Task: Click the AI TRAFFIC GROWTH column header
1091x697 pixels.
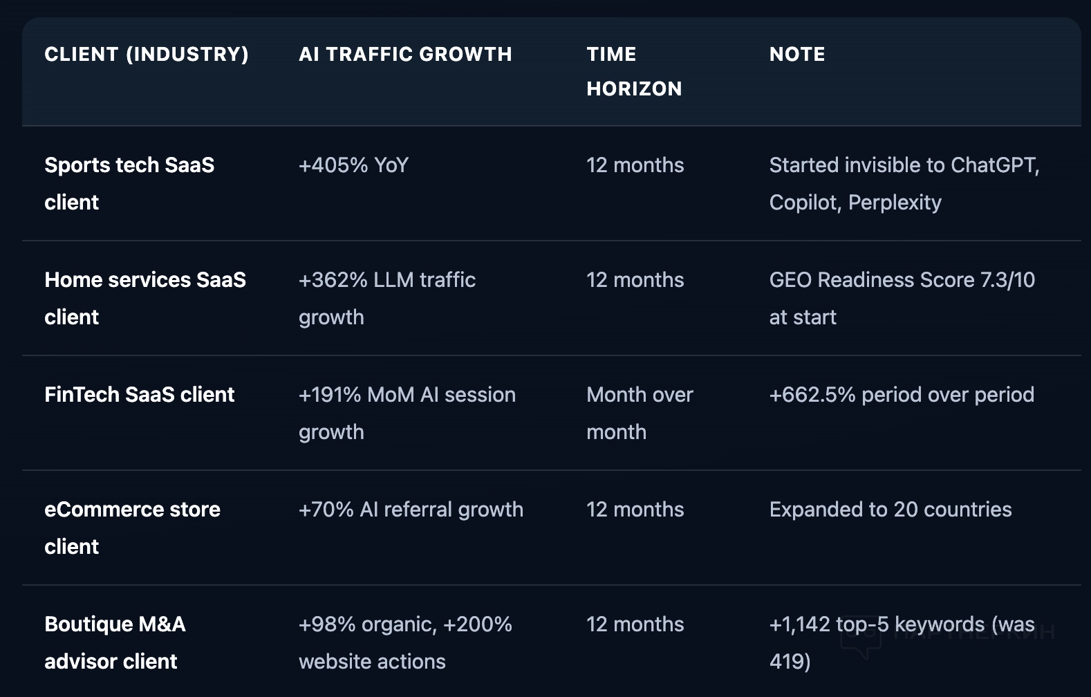Action: 405,54
